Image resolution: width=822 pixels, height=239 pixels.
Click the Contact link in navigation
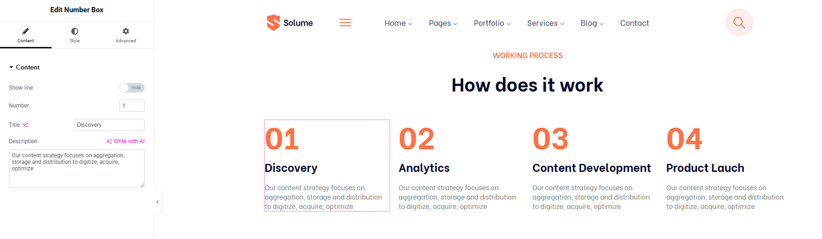[x=635, y=23]
